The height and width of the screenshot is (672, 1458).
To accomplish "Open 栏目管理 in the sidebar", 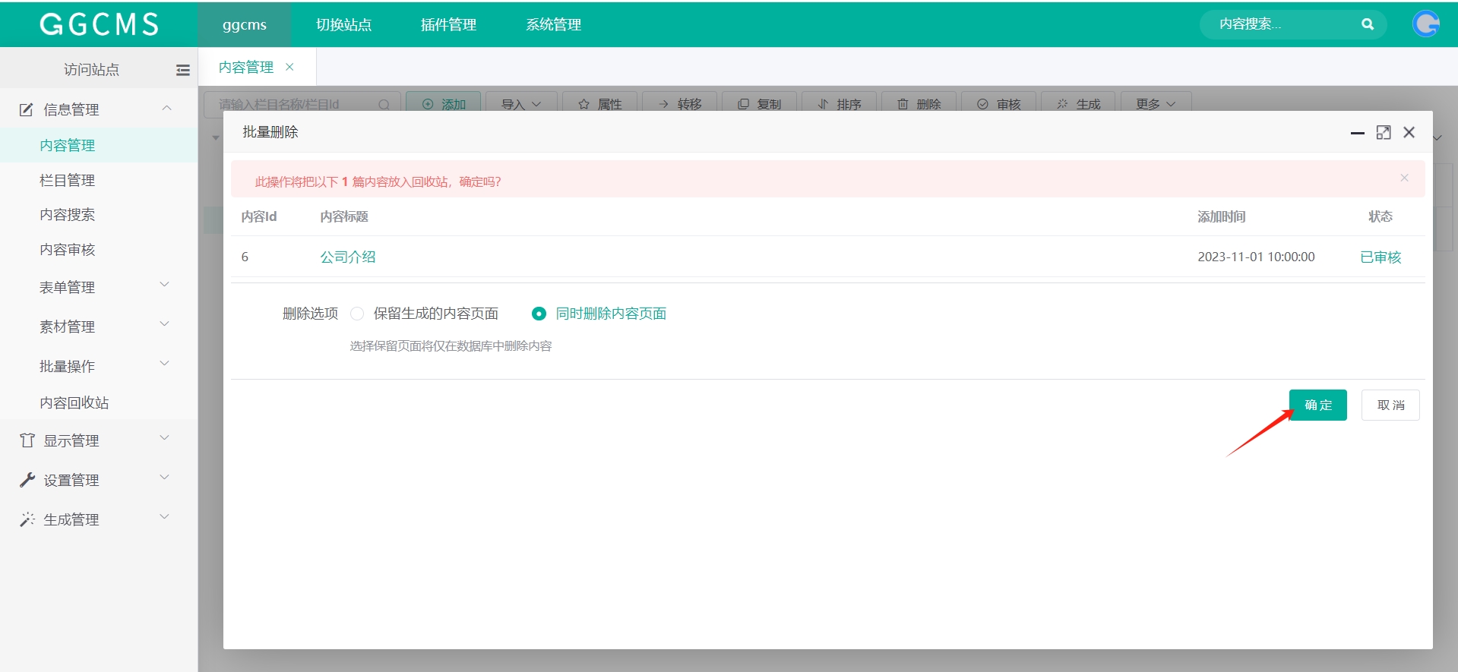I will (67, 180).
